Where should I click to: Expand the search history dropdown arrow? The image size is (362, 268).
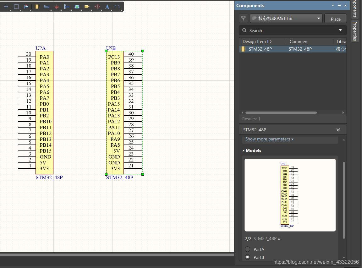click(340, 30)
